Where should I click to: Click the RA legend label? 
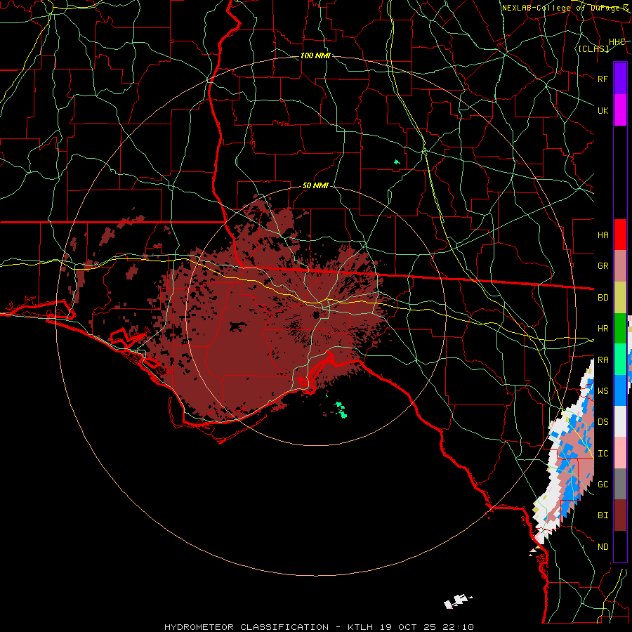(x=603, y=360)
